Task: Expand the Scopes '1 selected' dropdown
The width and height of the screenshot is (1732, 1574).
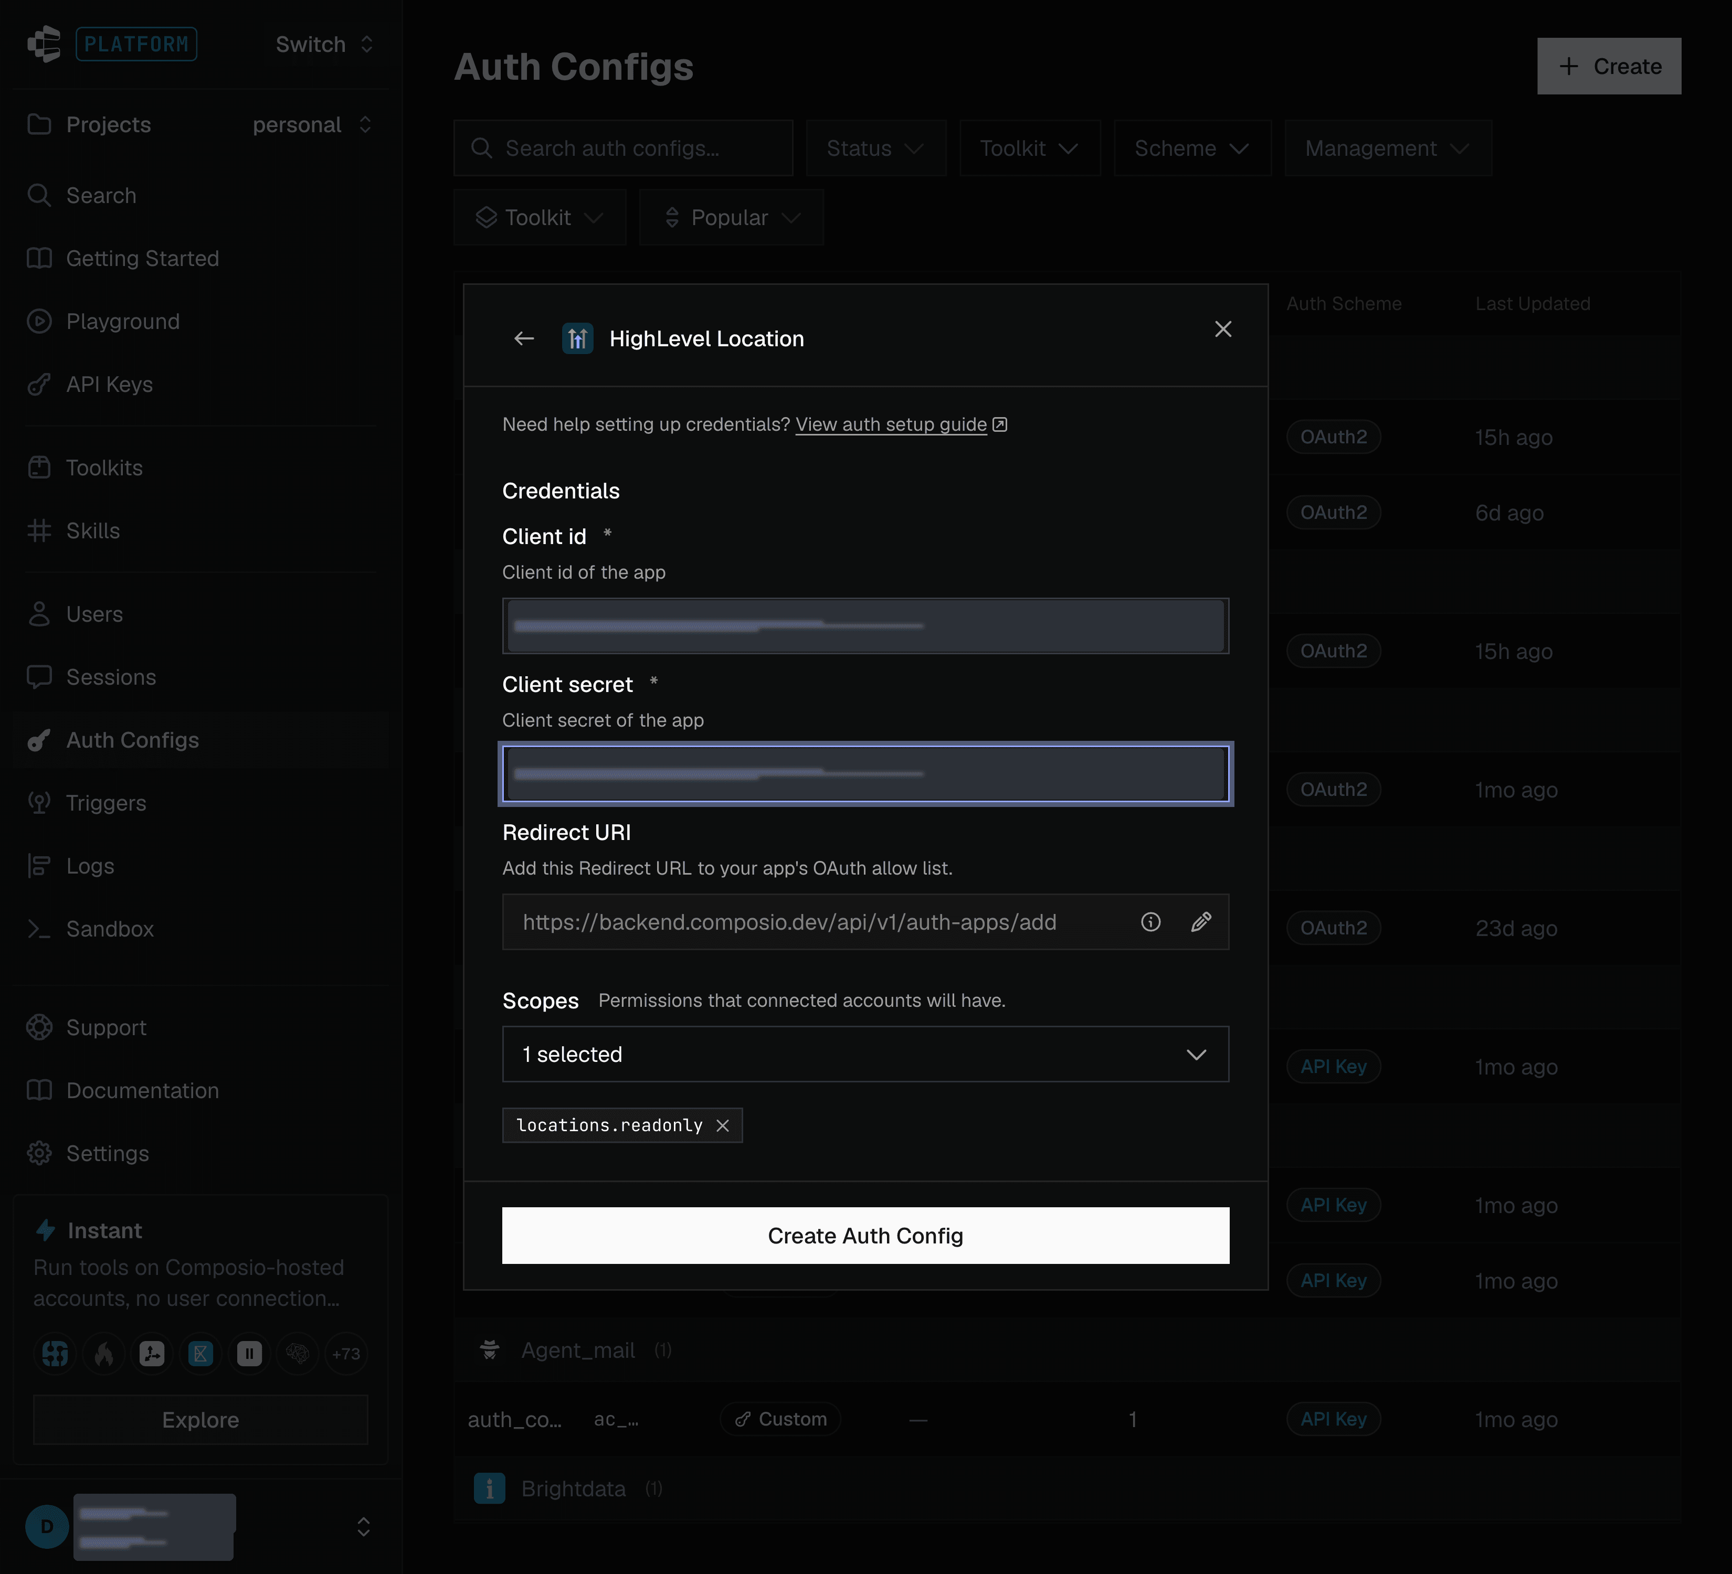Action: click(865, 1054)
